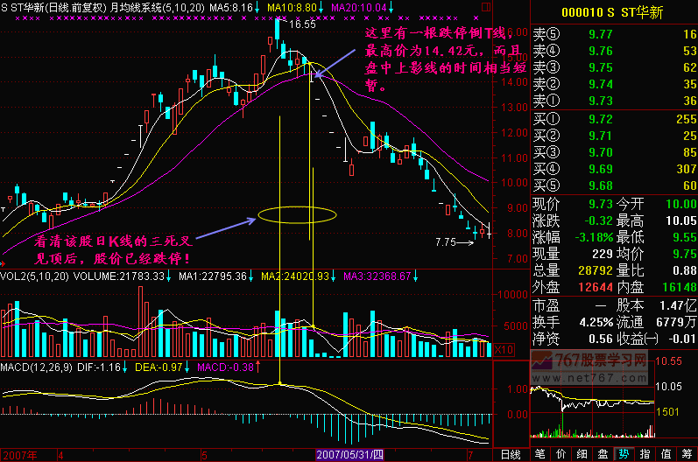Select the highlighted 势 trend tab
The width and height of the screenshot is (698, 462).
pos(623,454)
